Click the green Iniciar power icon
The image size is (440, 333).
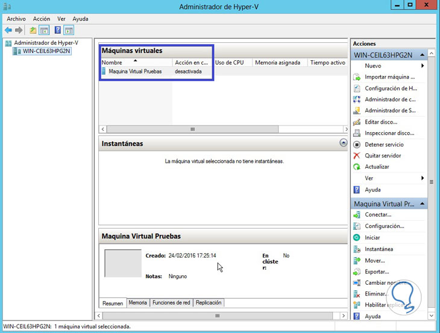[x=357, y=238]
